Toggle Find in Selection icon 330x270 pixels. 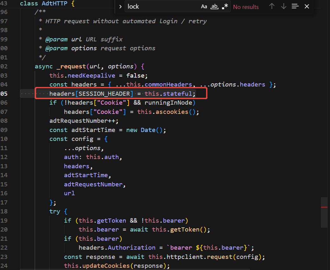pos(295,6)
